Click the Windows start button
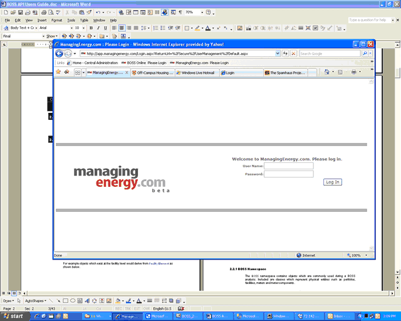The width and height of the screenshot is (401, 321). pyautogui.click(x=14, y=316)
